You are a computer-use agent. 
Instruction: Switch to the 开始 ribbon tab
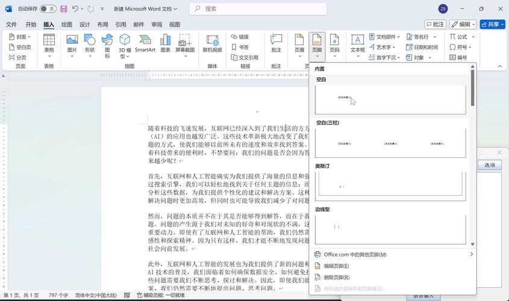click(31, 24)
